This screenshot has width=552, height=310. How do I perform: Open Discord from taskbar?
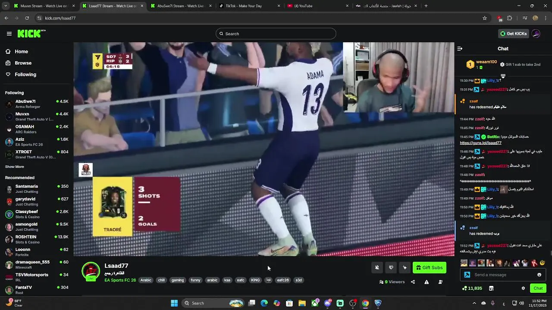(327, 303)
